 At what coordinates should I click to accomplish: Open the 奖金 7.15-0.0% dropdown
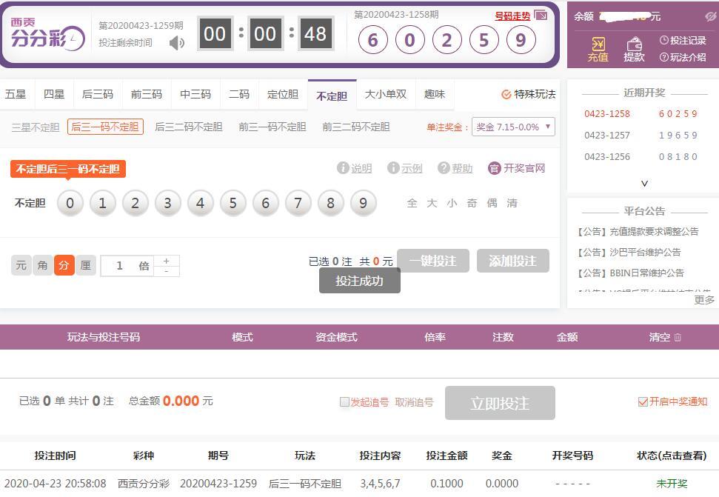pyautogui.click(x=512, y=127)
